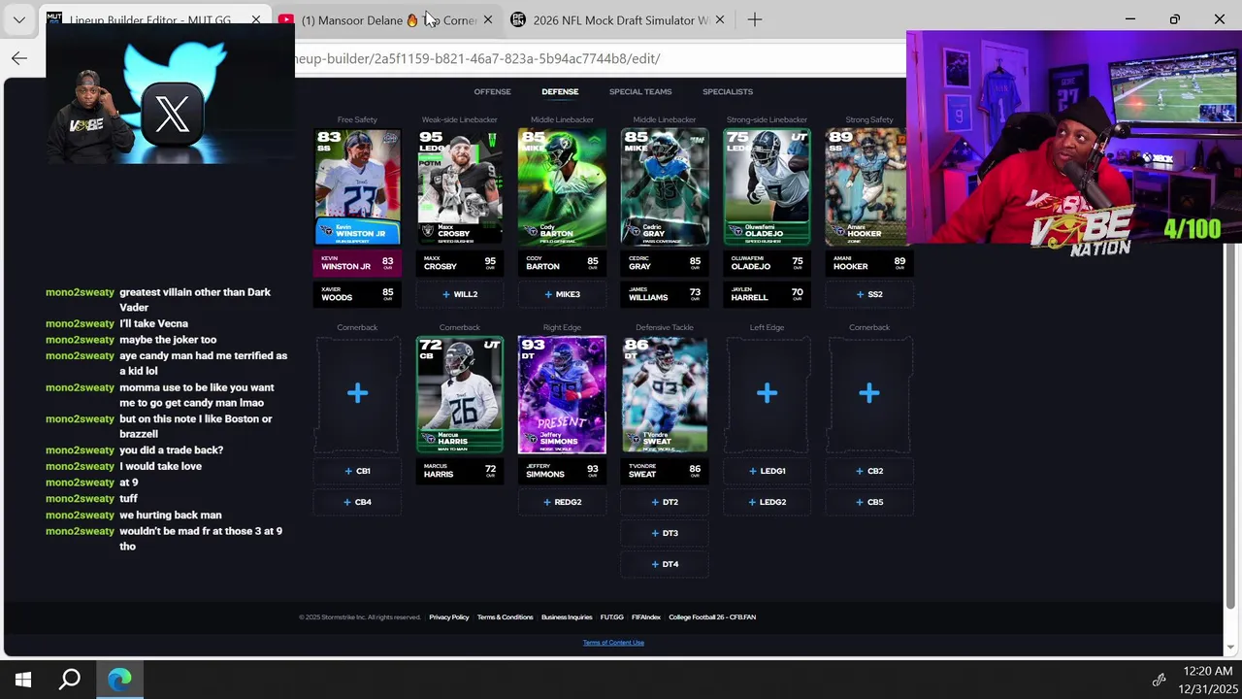This screenshot has height=699, width=1242.
Task: Select James Williams 73 depth row
Action: (x=665, y=294)
